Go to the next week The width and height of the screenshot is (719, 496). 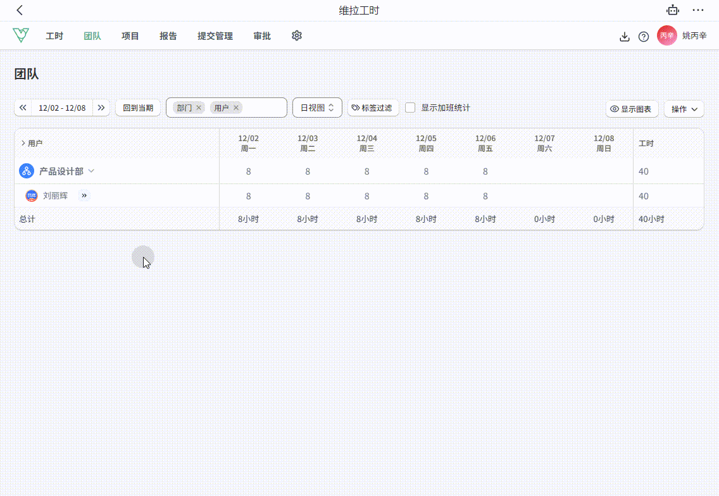[101, 108]
